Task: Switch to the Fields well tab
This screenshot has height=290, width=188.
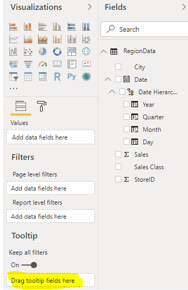Action: [21, 106]
